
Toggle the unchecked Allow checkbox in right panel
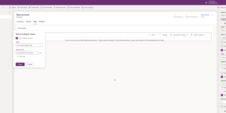coord(222,73)
